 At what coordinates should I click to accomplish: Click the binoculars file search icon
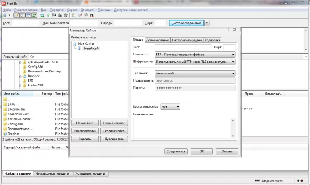(91, 15)
